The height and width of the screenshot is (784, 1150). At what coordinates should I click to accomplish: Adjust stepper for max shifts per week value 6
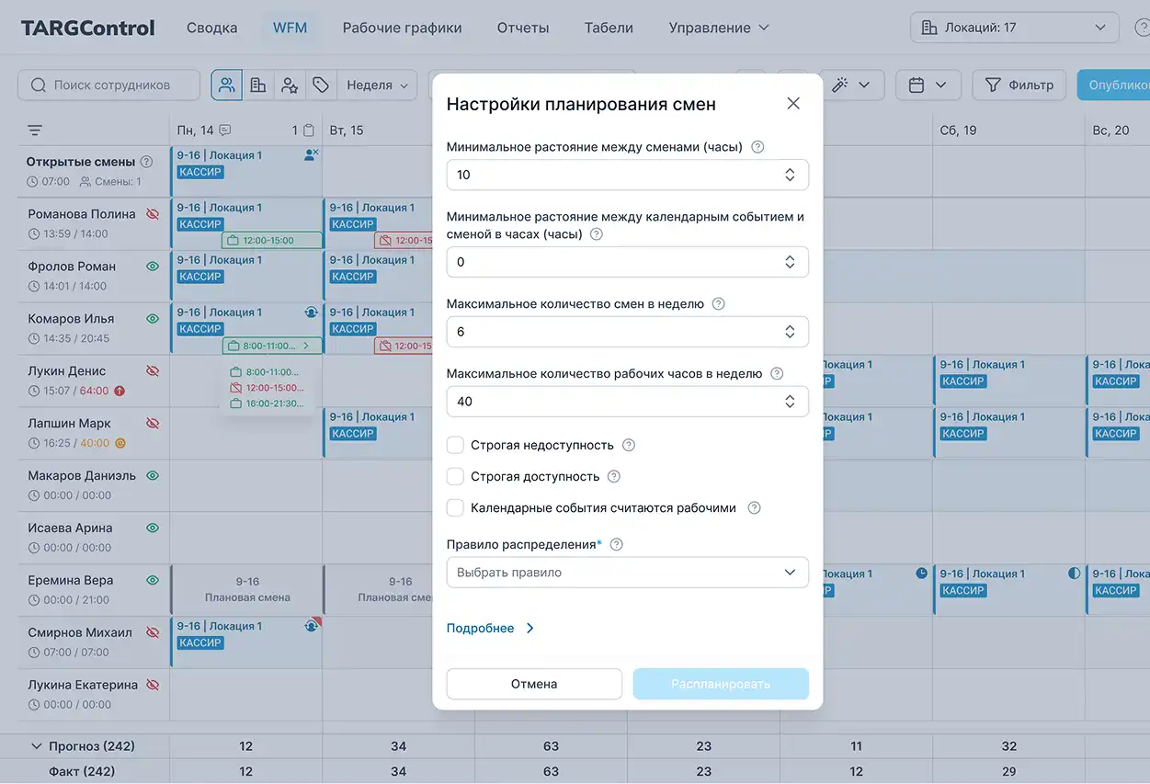790,332
